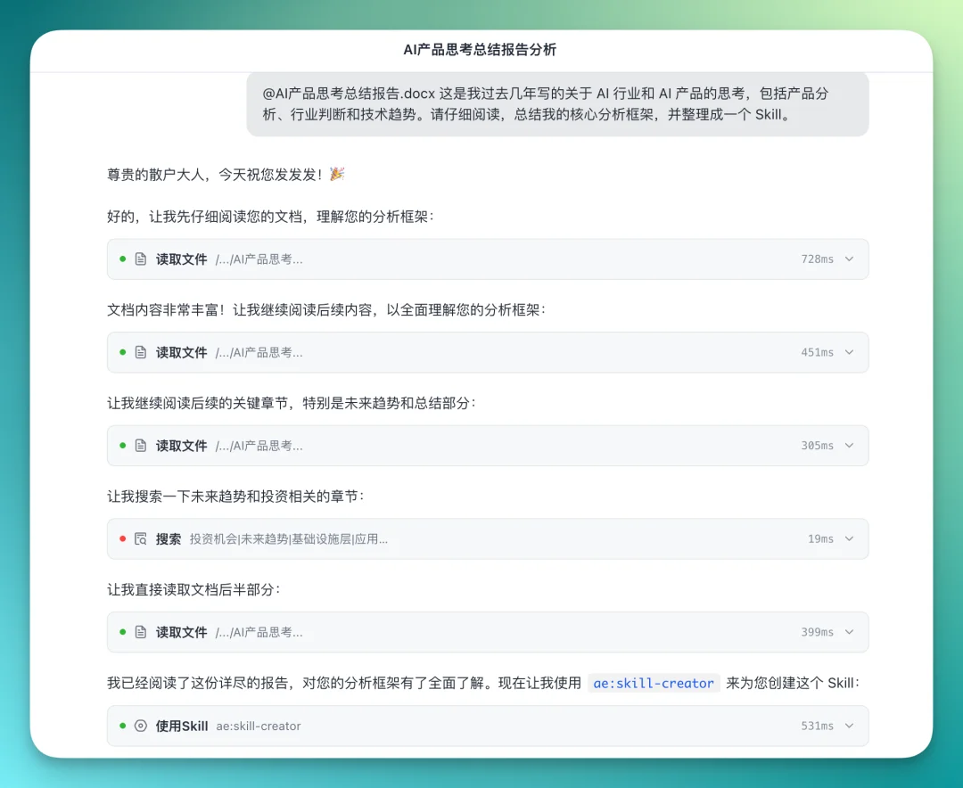Click the document icon on the 728ms 读取文件 card
Viewport: 963px width, 788px height.
coord(141,259)
